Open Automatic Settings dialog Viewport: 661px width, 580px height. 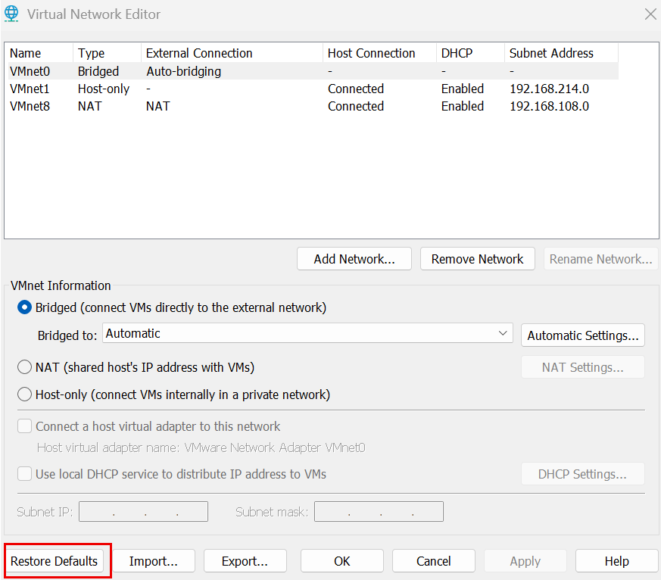[582, 335]
